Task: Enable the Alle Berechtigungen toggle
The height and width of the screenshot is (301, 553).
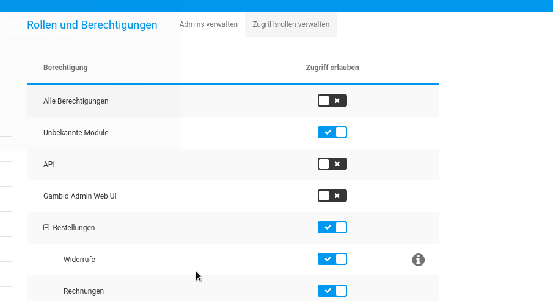Action: [332, 101]
